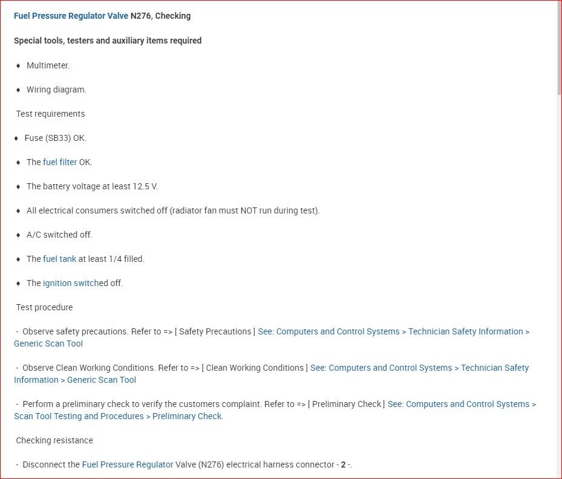Click Fuel Pressure Regulator link in disconnect step

pos(127,464)
